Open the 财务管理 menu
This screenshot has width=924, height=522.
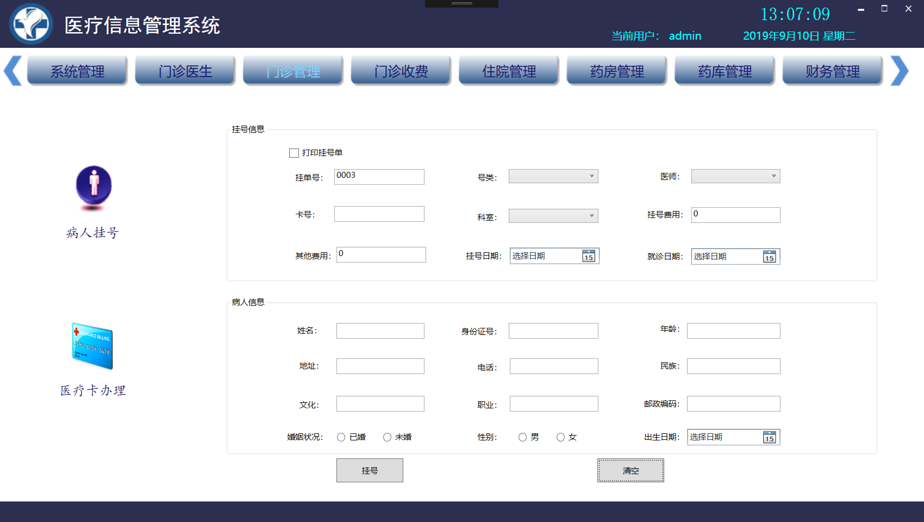point(833,71)
